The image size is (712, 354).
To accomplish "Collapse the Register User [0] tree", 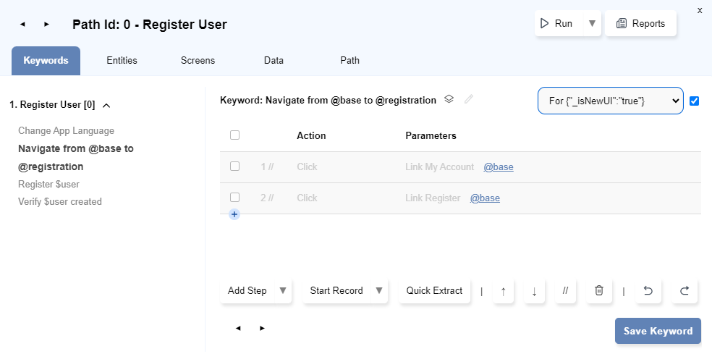I will [x=106, y=106].
